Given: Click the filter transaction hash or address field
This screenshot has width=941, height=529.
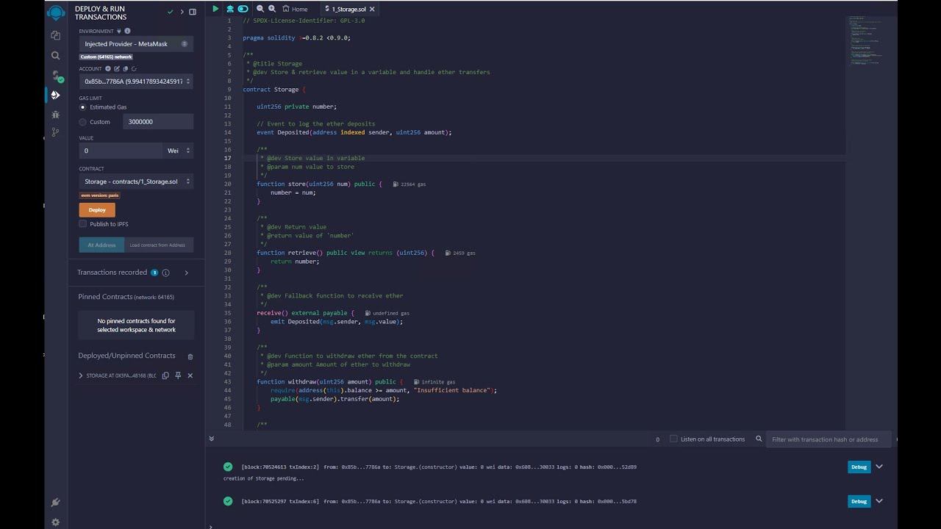Looking at the screenshot, I should point(829,439).
